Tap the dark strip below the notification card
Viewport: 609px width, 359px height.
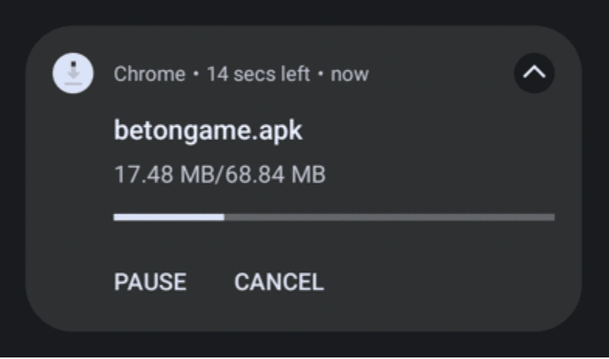click(304, 344)
